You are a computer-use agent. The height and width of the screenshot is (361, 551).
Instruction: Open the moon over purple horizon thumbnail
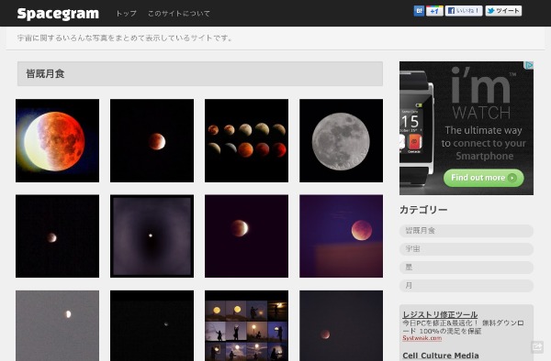point(341,236)
